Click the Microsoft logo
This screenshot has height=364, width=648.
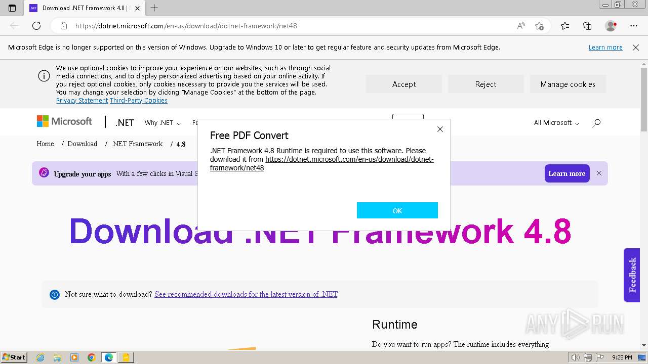click(x=64, y=121)
